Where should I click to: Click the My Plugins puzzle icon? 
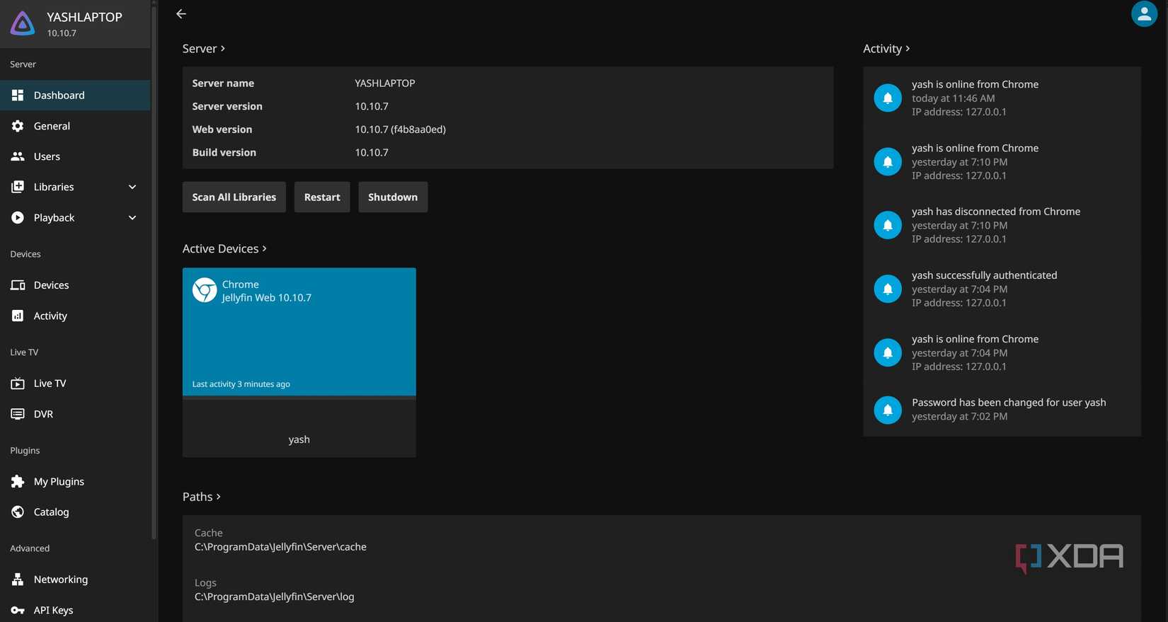[x=18, y=482]
